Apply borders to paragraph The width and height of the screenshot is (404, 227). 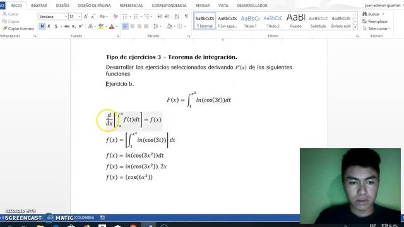click(x=180, y=26)
